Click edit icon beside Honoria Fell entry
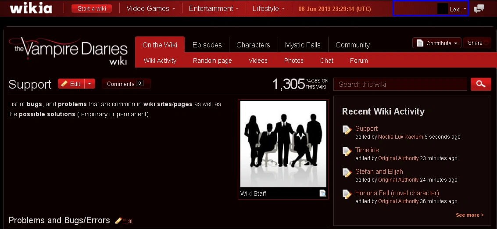Viewport: 497px width, 229px height. click(347, 194)
